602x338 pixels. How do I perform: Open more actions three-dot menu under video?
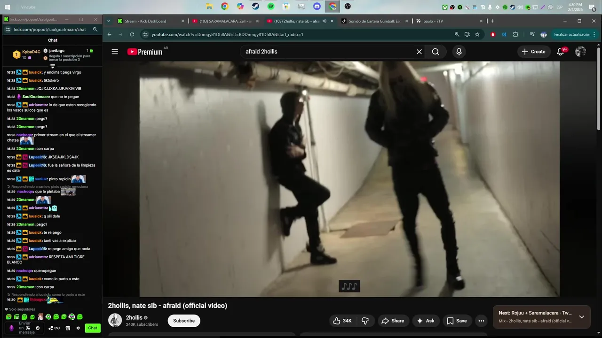(x=481, y=321)
